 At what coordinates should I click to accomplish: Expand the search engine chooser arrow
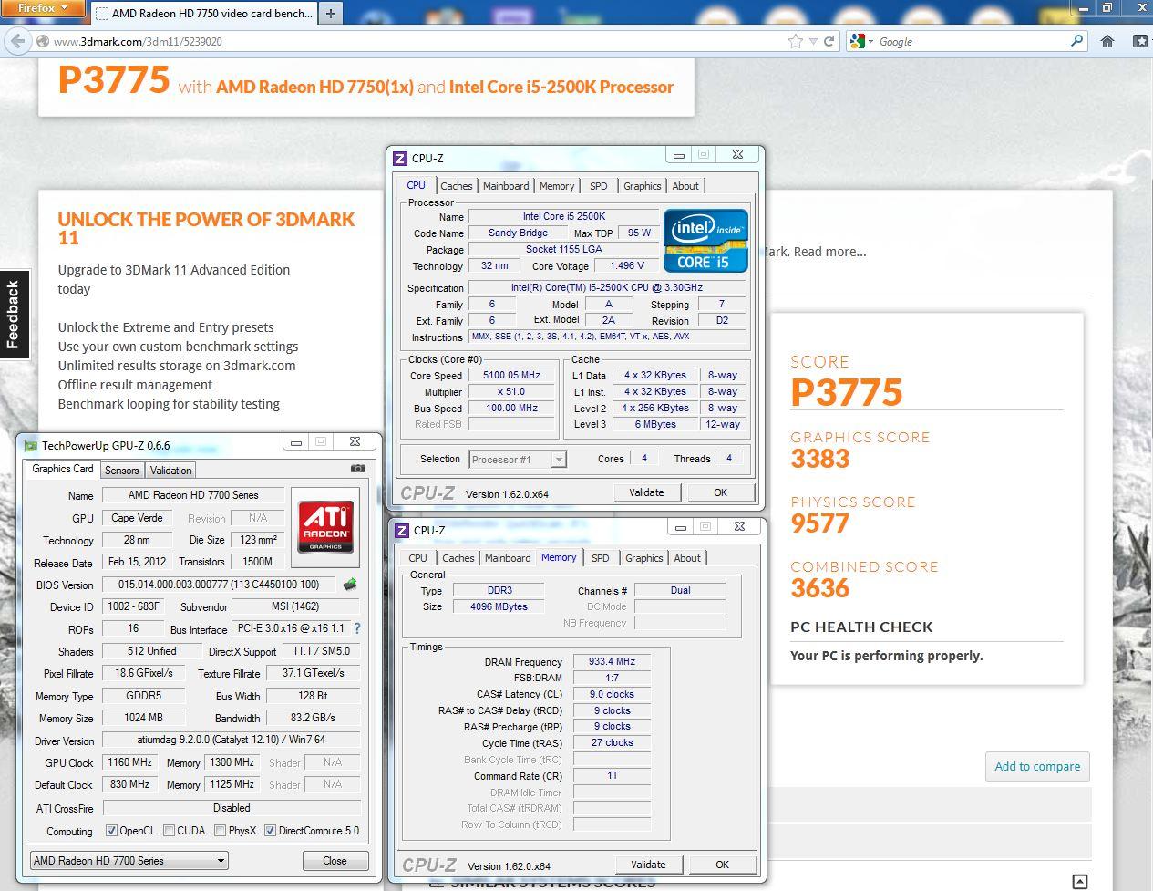point(870,42)
